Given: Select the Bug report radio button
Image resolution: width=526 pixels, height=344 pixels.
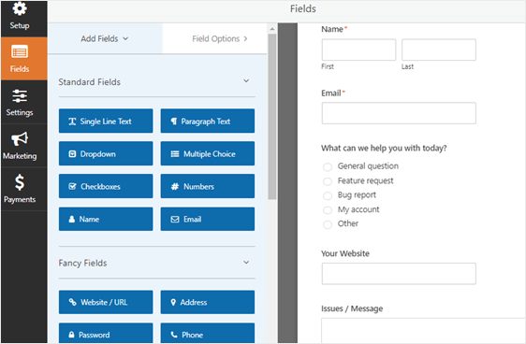Looking at the screenshot, I should 328,195.
